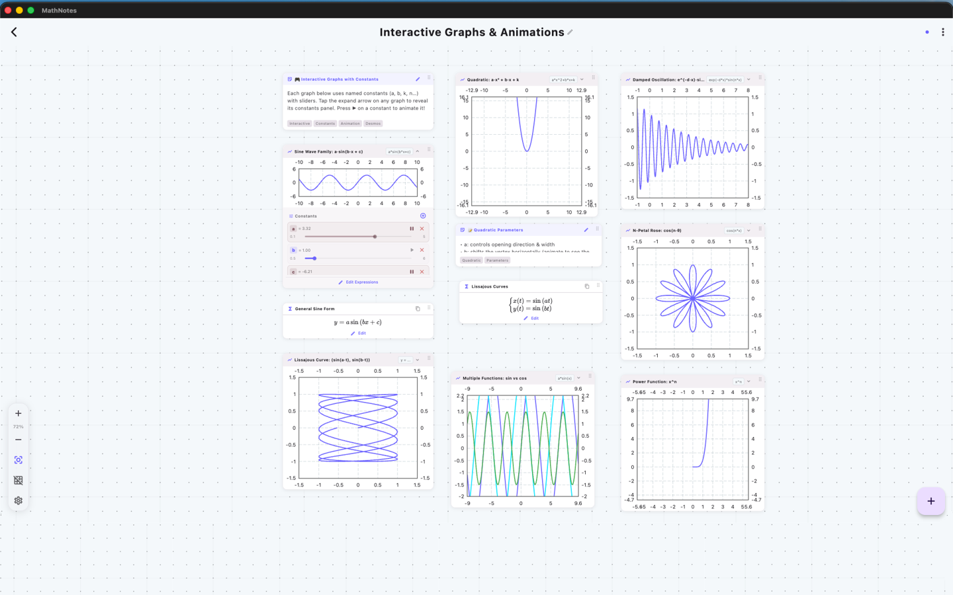This screenshot has width=953, height=595.
Task: Go back using the top-left arrow
Action: point(14,32)
